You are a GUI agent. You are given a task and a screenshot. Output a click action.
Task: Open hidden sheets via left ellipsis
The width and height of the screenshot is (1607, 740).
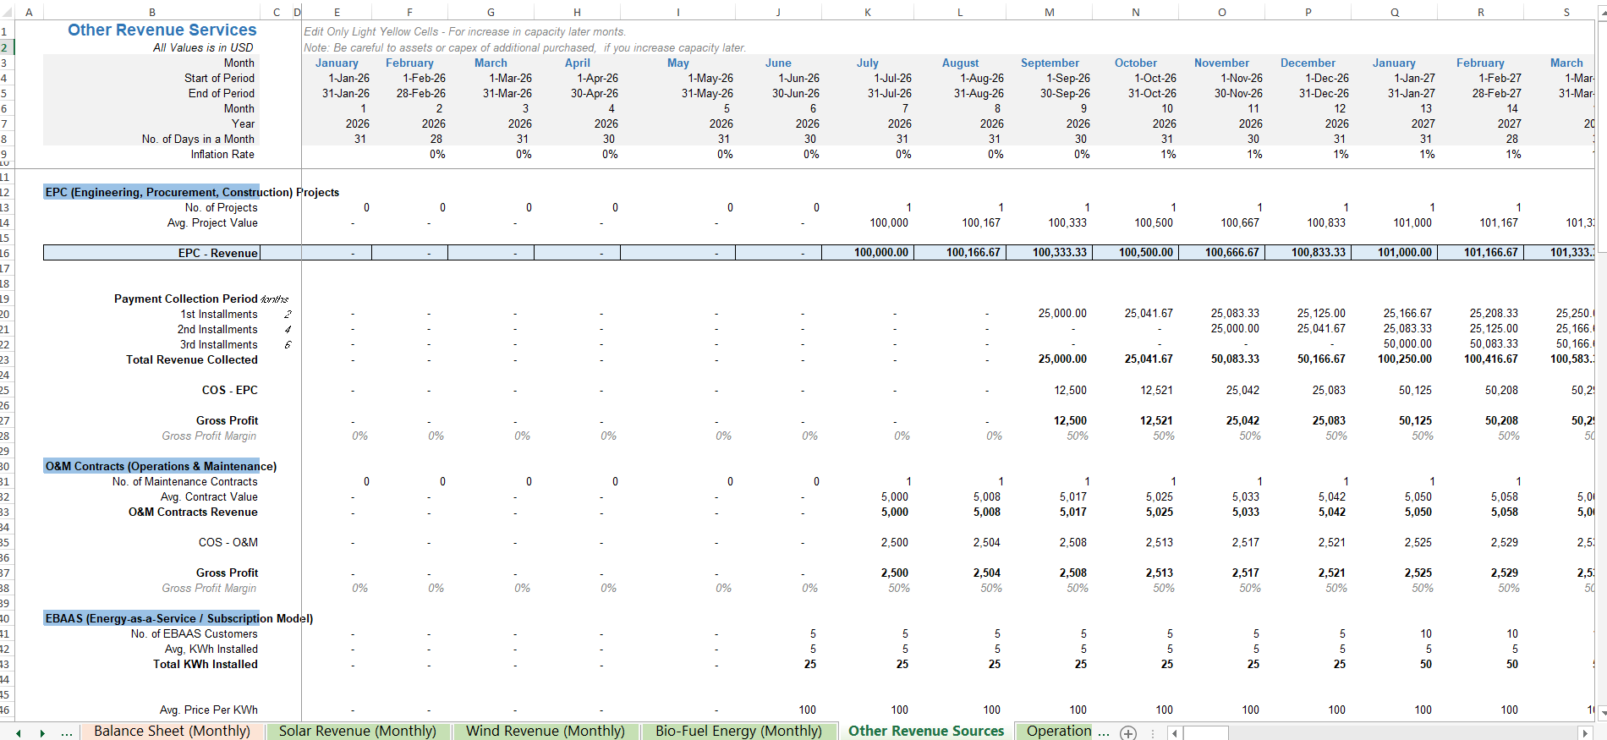[x=67, y=732]
